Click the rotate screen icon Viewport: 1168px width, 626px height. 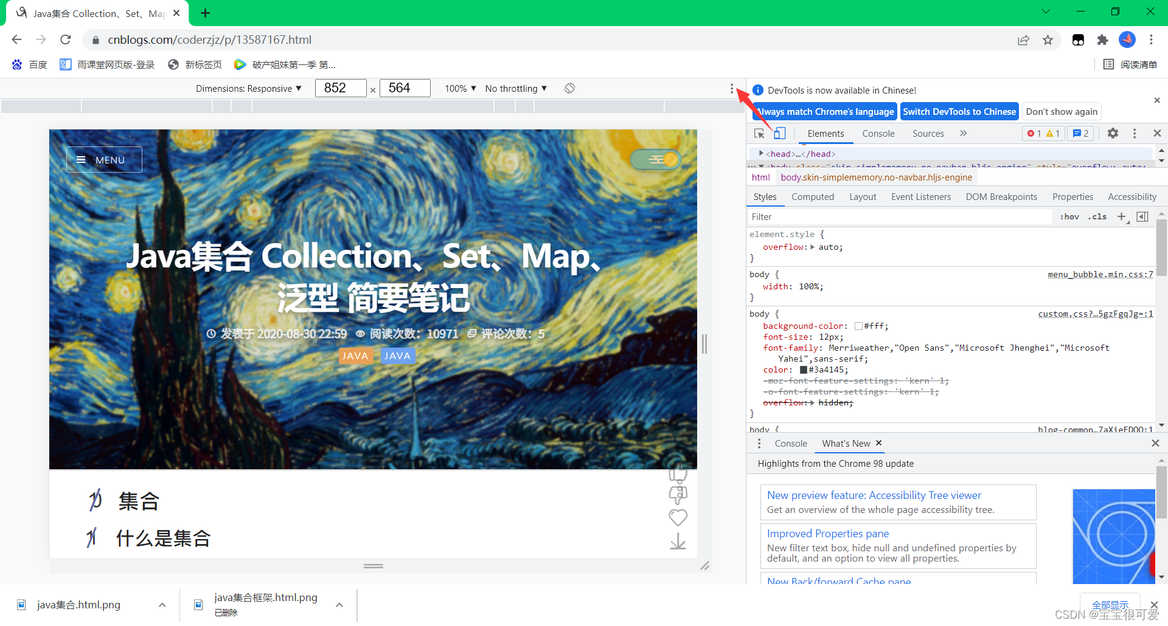(x=569, y=89)
